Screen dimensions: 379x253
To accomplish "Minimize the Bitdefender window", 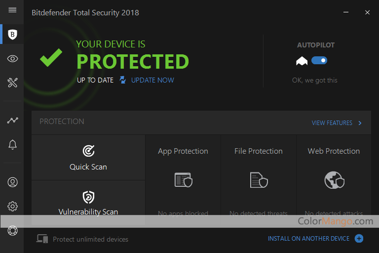I will (346, 12).
